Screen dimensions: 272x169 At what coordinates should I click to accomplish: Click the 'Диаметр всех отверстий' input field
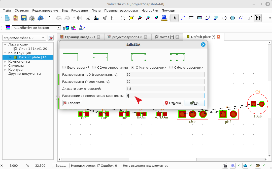(165, 89)
